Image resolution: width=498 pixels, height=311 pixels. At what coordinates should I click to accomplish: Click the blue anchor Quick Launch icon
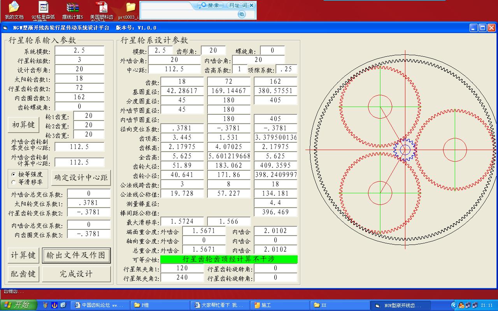coord(54,305)
